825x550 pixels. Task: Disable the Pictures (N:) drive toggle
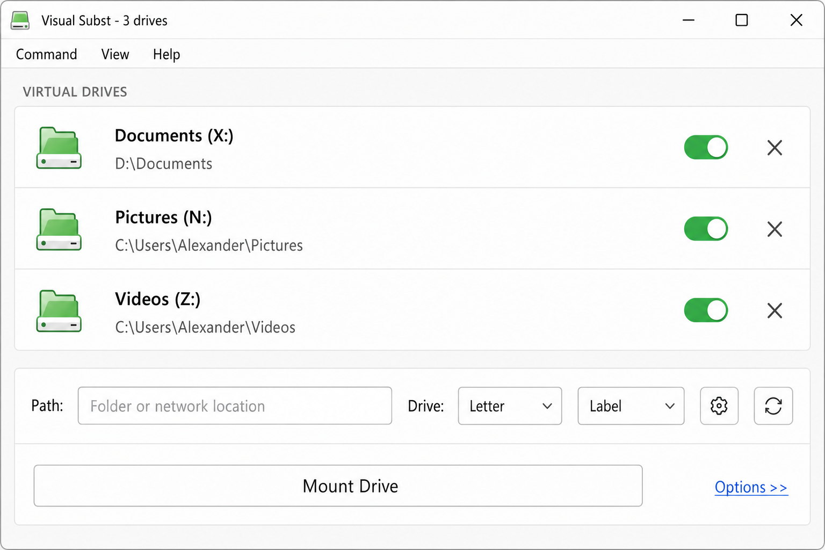pyautogui.click(x=706, y=229)
